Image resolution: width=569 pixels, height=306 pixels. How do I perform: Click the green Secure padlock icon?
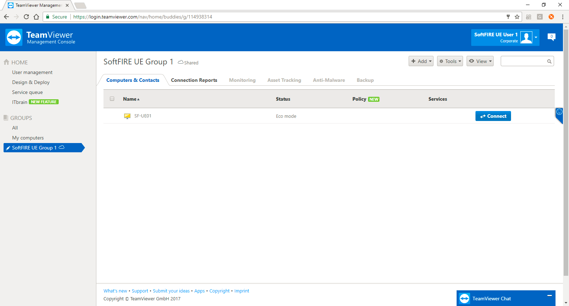click(x=48, y=17)
